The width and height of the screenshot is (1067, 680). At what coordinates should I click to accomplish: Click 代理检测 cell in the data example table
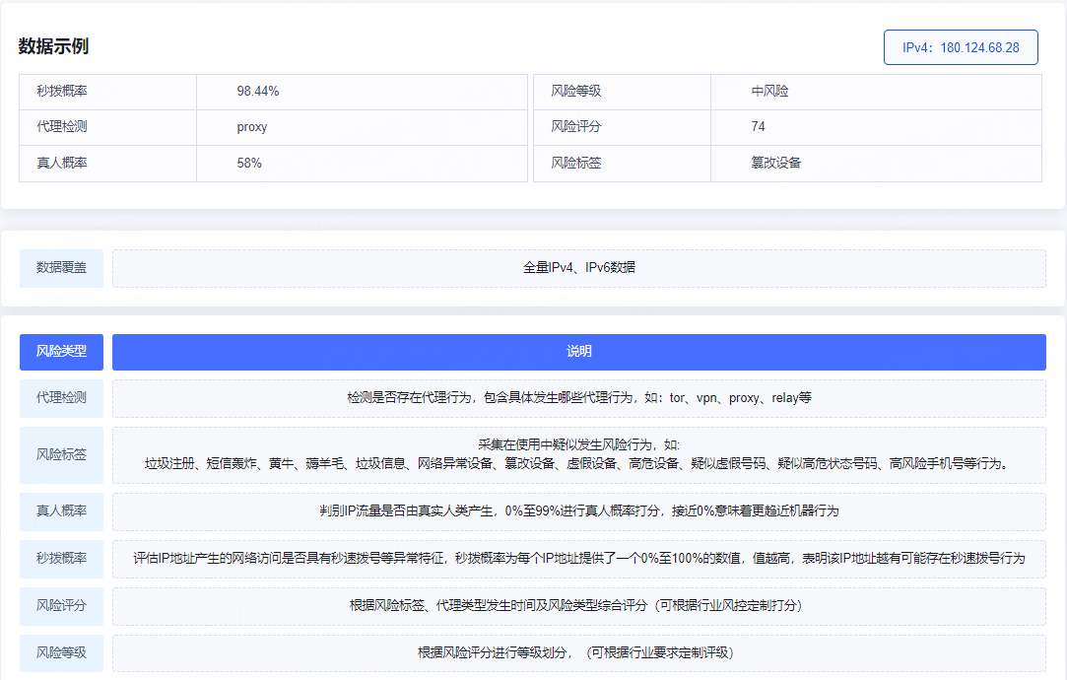pyautogui.click(x=107, y=127)
